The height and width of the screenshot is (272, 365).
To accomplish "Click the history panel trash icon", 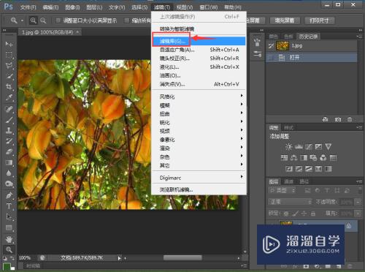I will click(350, 119).
